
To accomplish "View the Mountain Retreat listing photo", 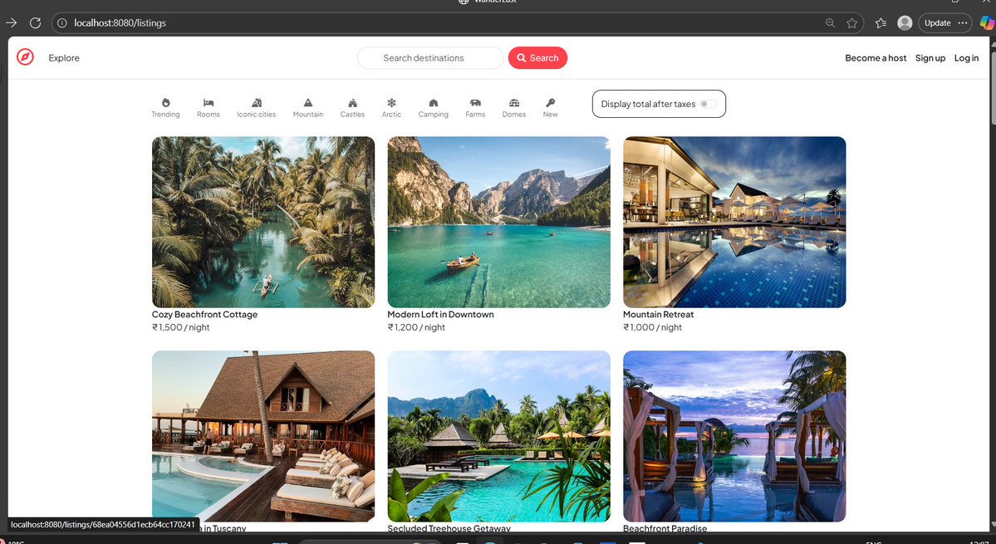I will [x=734, y=222].
